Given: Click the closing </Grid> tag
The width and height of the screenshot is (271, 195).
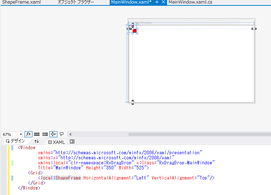Looking at the screenshot, I should click(x=36, y=183).
